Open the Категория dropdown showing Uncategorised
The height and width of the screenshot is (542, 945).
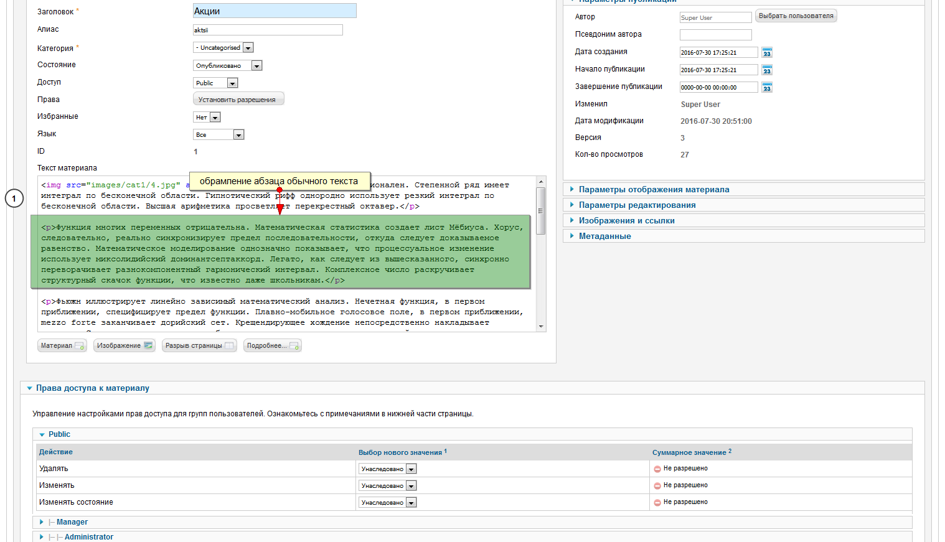[223, 48]
